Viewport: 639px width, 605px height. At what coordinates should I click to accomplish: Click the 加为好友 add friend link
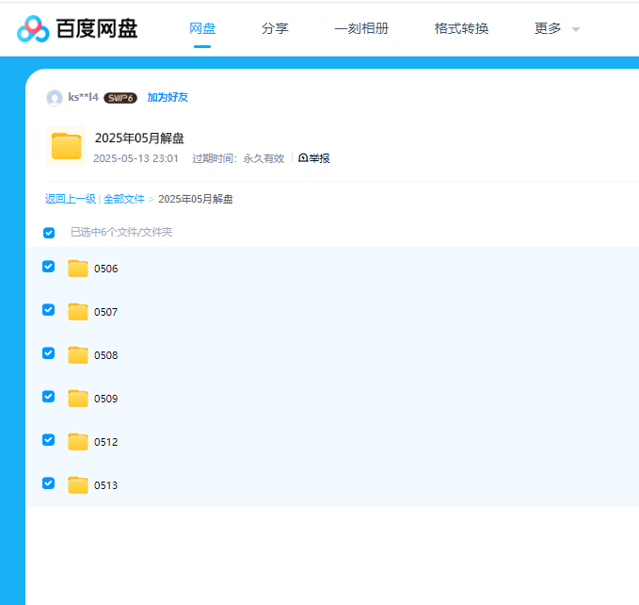click(x=168, y=98)
